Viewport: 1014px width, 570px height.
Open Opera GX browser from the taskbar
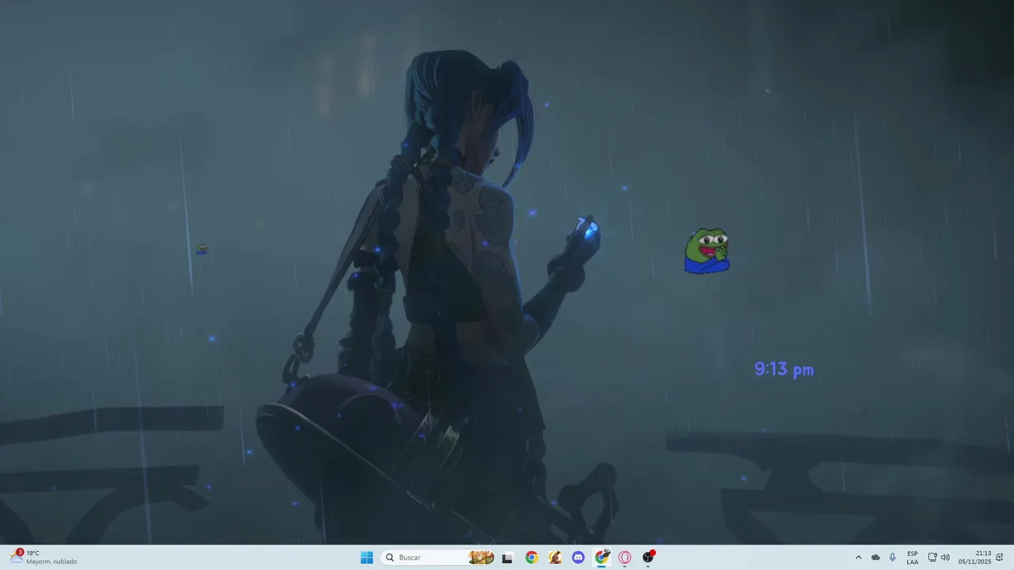(625, 557)
